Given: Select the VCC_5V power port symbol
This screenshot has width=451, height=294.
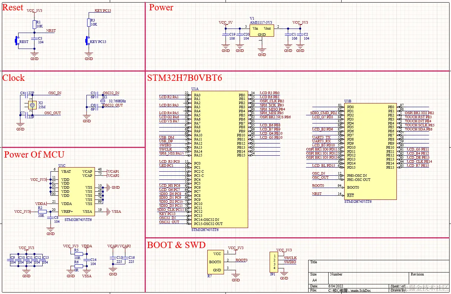Looking at the screenshot, I should point(225,23).
